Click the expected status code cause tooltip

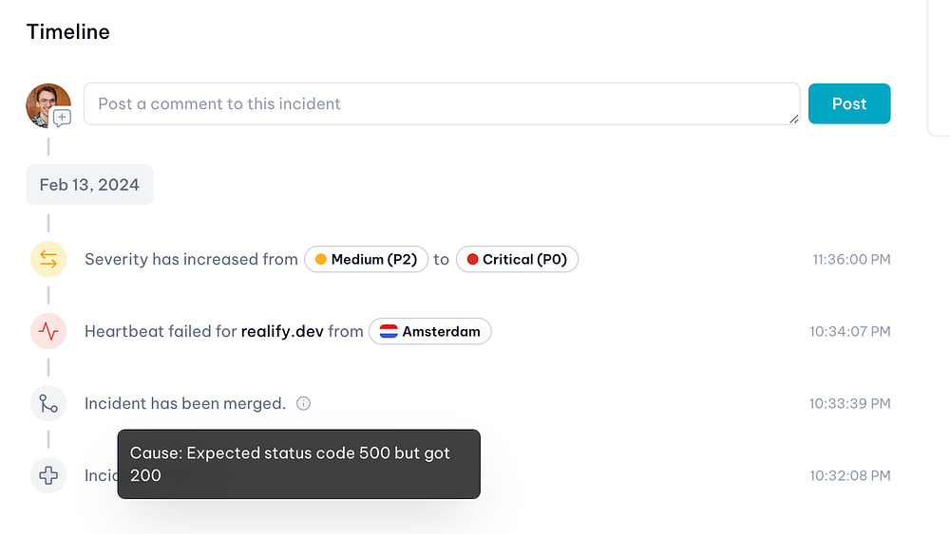coord(298,464)
